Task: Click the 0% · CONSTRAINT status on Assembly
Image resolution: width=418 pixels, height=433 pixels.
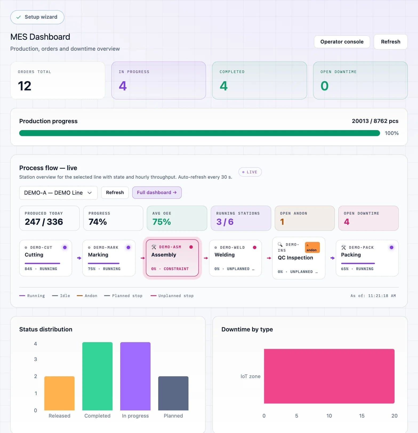Action: [170, 269]
